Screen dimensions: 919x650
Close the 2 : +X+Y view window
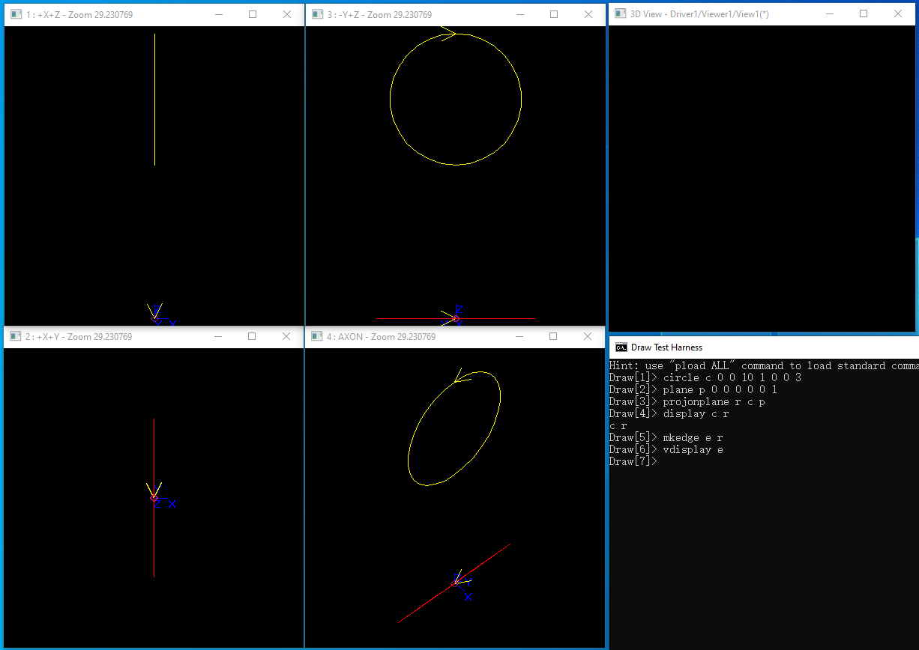click(286, 337)
